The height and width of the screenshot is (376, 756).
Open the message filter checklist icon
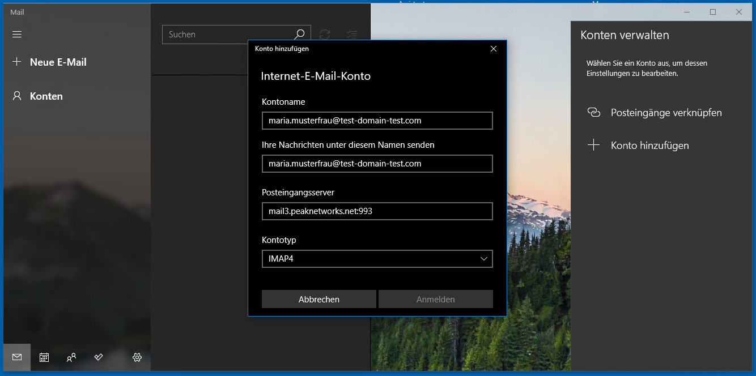[351, 34]
